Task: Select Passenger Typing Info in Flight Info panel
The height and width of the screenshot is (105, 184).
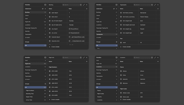Action: 35,70
